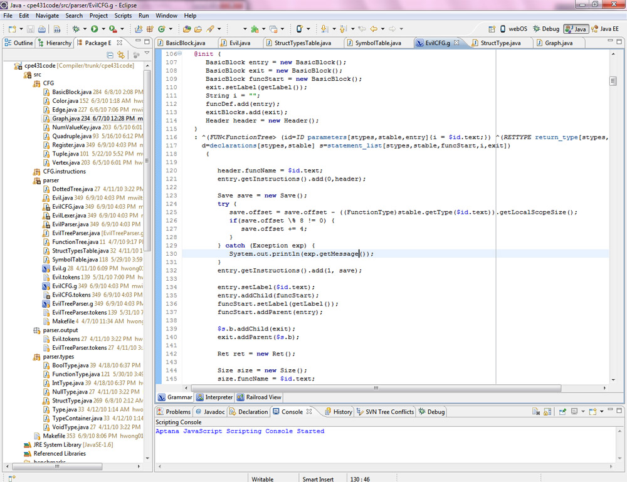The height and width of the screenshot is (482, 627).
Task: Click the Open Type toolbar icon
Action: (x=187, y=29)
